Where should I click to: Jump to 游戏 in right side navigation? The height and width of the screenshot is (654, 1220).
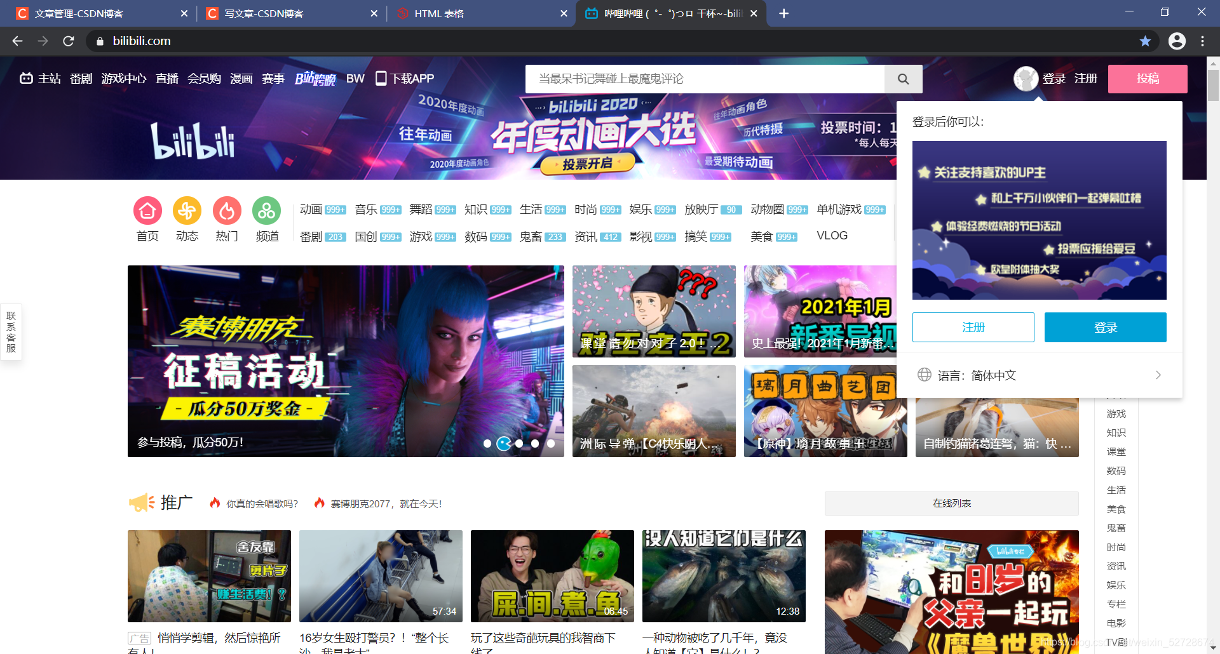[x=1116, y=414]
